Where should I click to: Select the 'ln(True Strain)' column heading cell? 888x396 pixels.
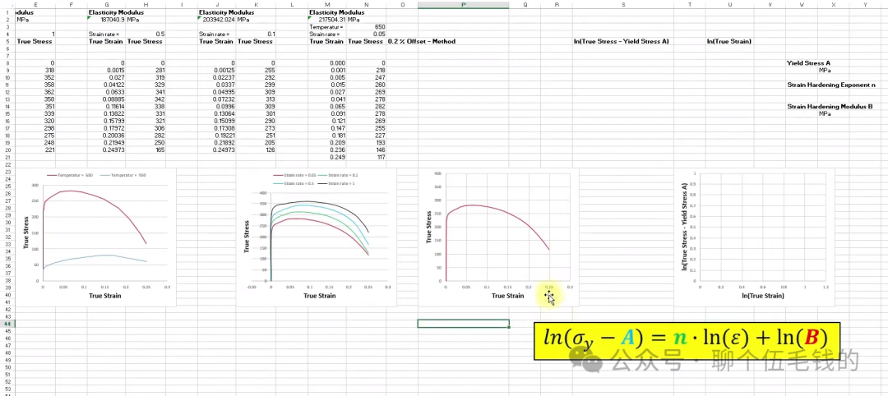point(728,41)
